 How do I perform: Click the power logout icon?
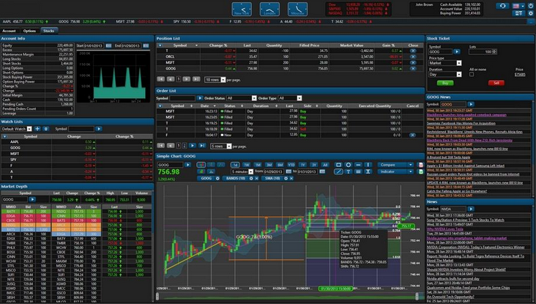[x=531, y=6]
